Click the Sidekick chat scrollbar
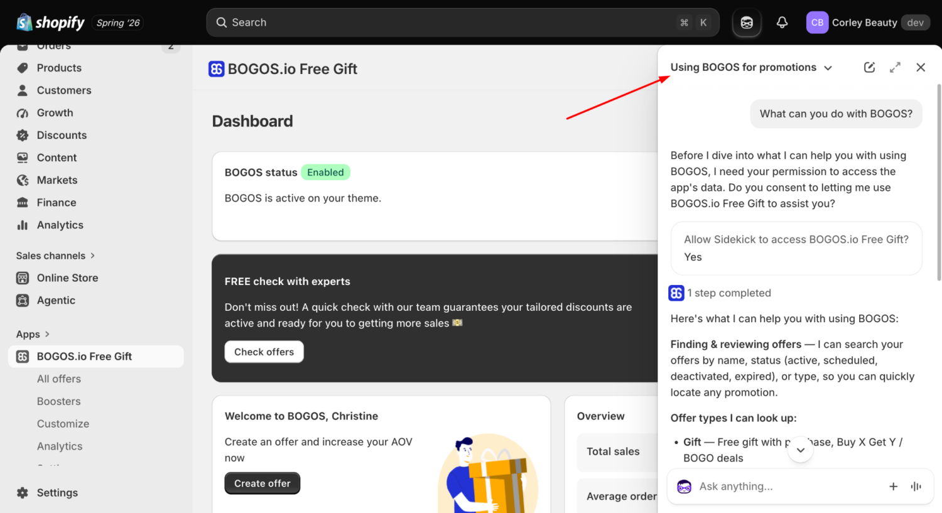This screenshot has height=513, width=942. (x=939, y=182)
